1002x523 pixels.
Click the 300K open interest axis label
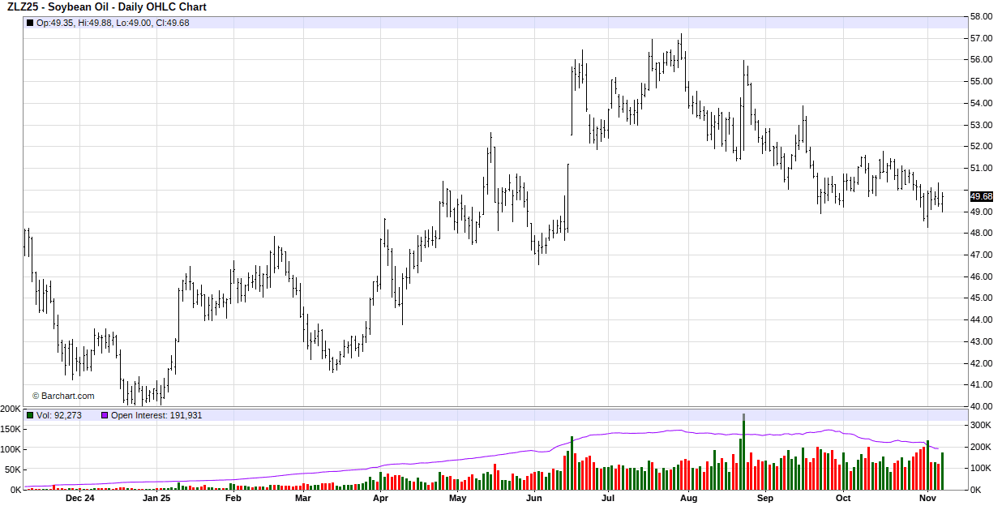(x=981, y=425)
